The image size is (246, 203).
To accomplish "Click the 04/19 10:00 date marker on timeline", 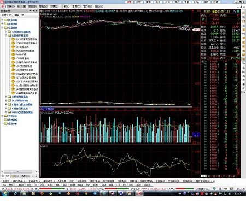I will coord(48,109).
